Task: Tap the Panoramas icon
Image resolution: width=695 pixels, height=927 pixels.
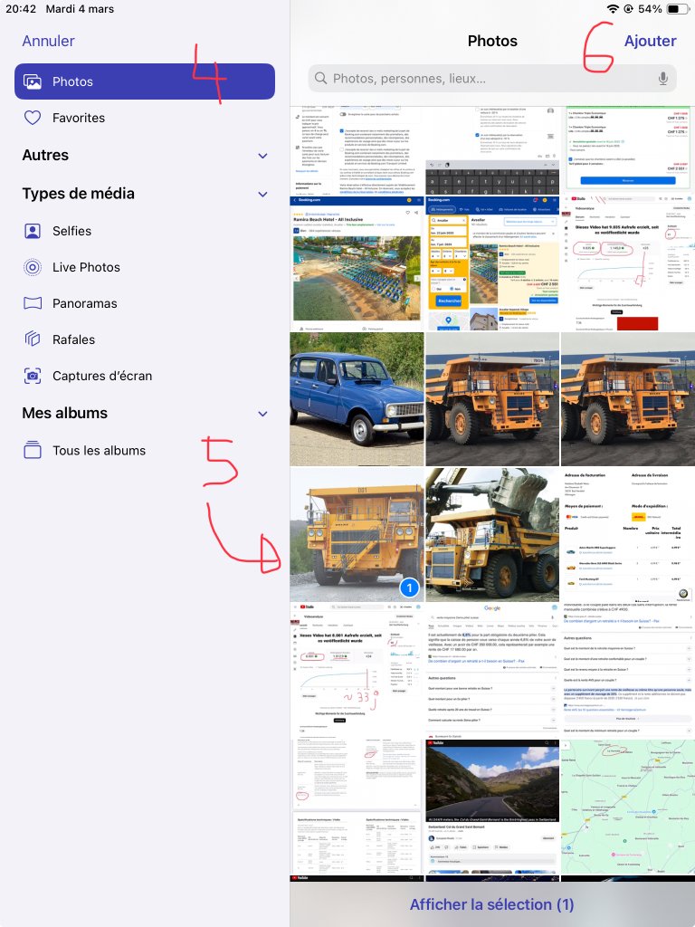Action: coord(33,303)
